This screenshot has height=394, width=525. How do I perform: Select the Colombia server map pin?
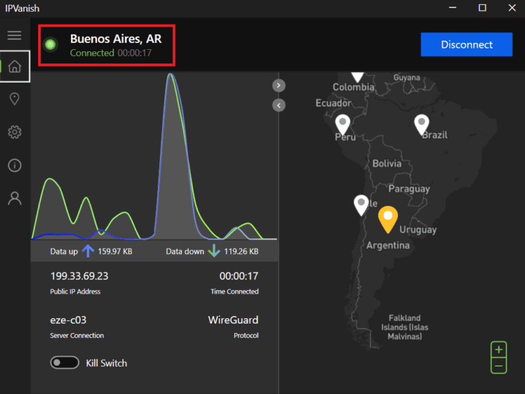358,74
